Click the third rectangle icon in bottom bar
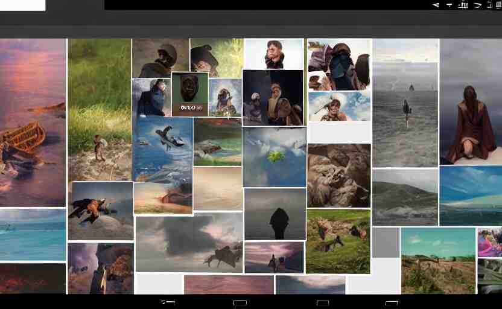502x309 pixels. (323, 302)
